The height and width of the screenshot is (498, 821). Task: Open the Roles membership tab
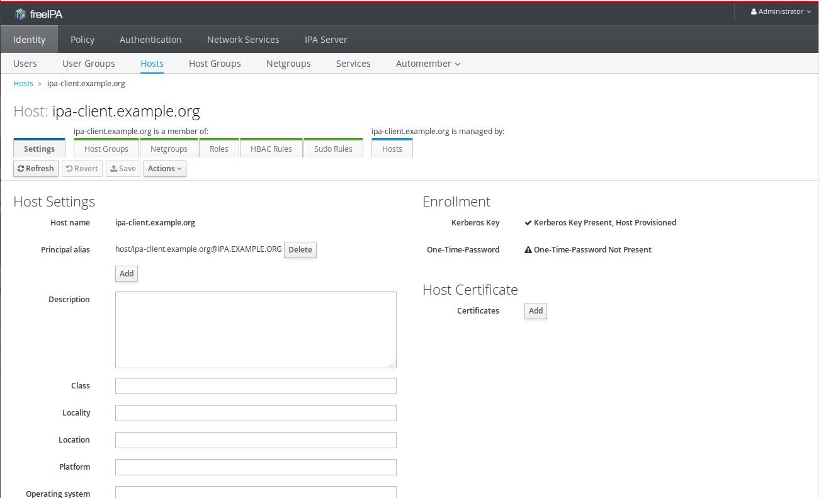pyautogui.click(x=219, y=149)
